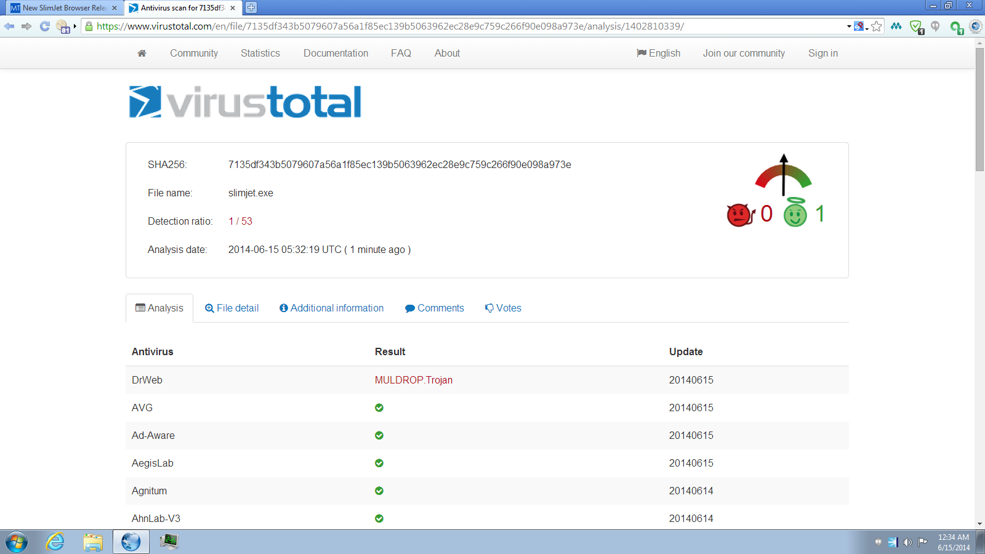This screenshot has width=985, height=554.
Task: Click the browser forward arrow
Action: point(26,26)
